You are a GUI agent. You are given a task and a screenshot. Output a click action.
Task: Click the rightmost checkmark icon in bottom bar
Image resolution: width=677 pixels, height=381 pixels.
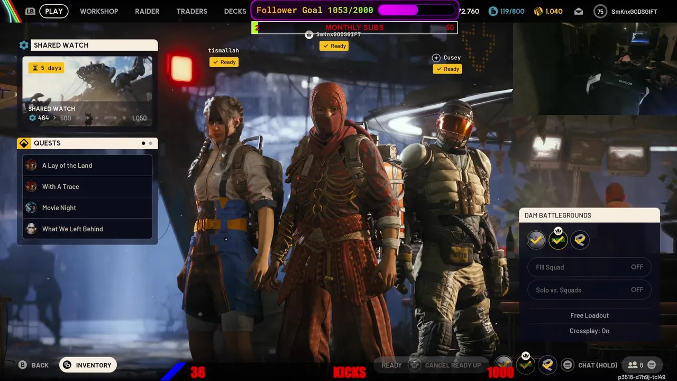[547, 365]
